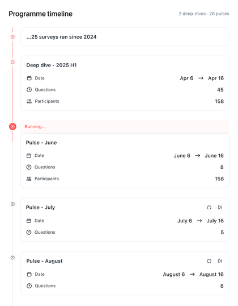This screenshot has width=238, height=306.
Task: Click the clock marker beside Pulse - August
Action: click(x=12, y=258)
